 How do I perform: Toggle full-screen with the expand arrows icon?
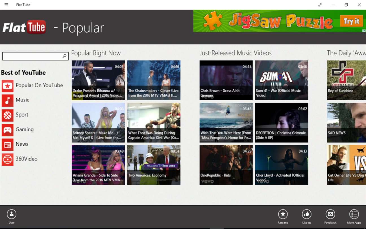[320, 5]
